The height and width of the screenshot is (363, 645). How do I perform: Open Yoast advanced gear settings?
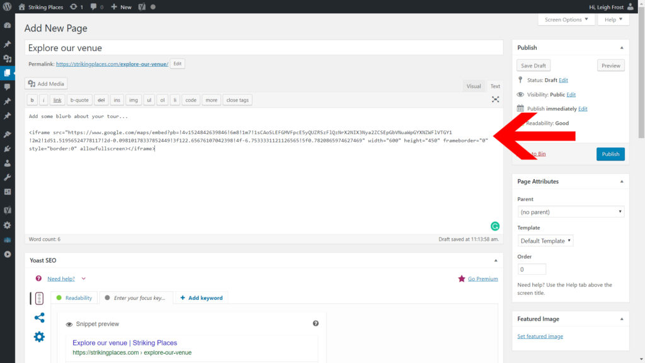[39, 337]
